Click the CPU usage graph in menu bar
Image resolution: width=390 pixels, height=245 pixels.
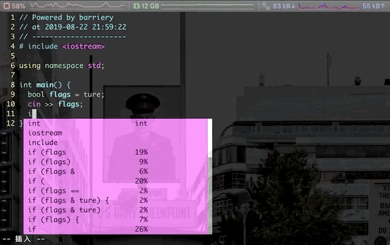coord(77,5)
